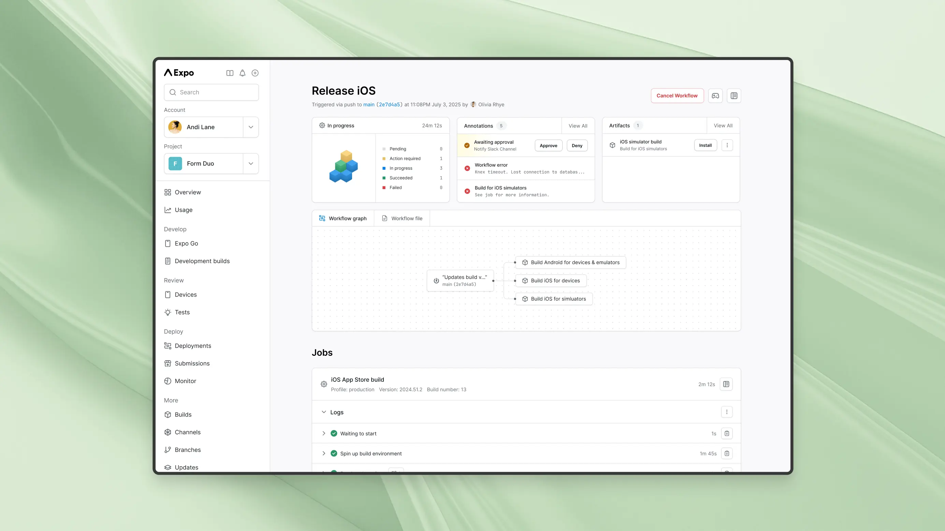Click the main branch link
This screenshot has width=945, height=531.
point(369,104)
